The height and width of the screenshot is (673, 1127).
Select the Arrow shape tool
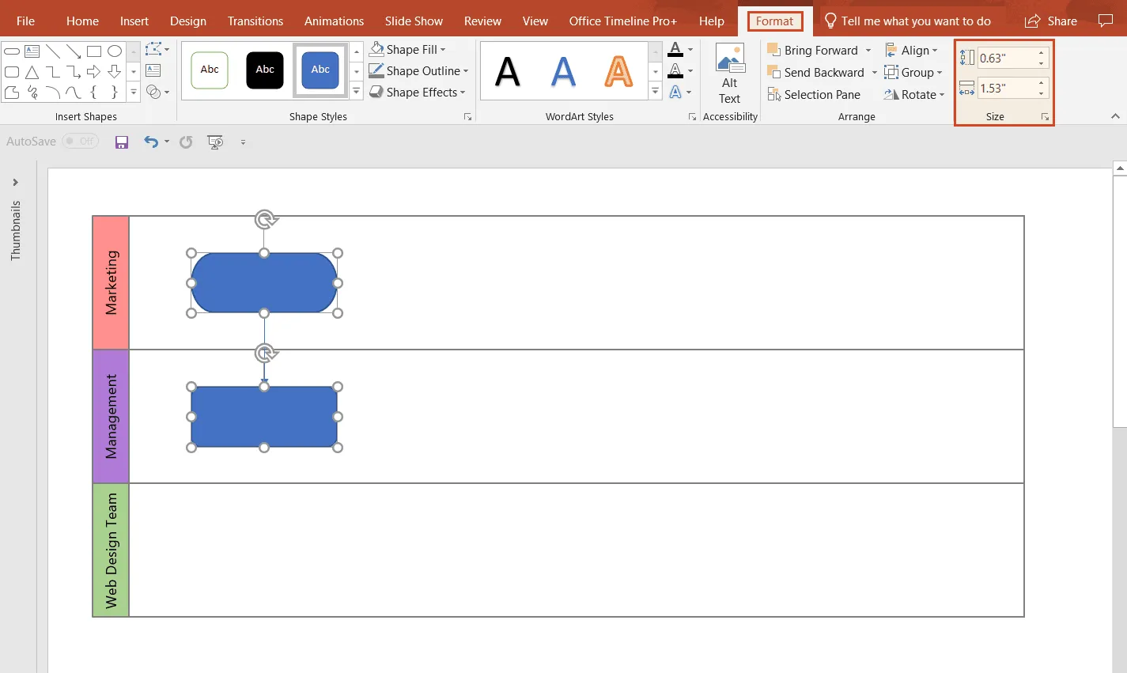[74, 50]
